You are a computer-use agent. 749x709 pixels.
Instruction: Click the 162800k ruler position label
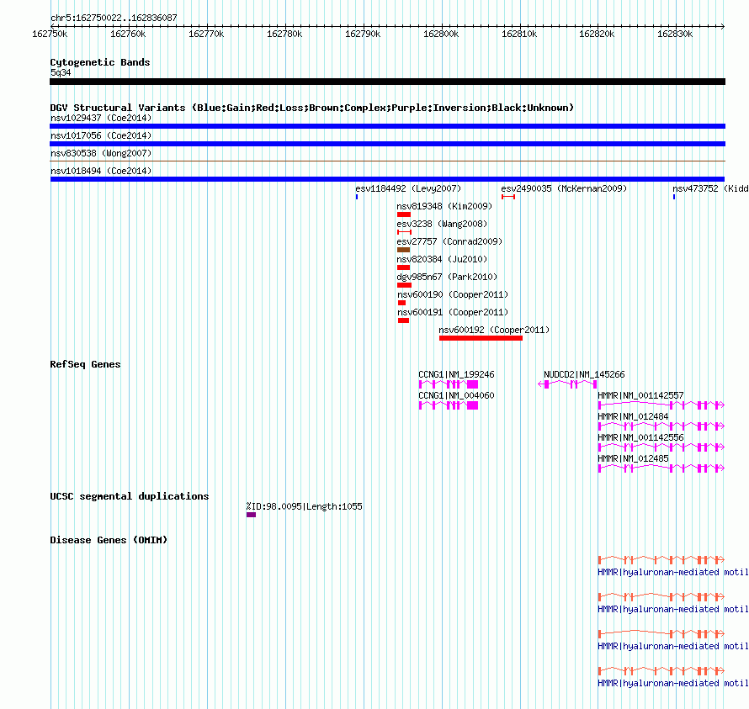click(441, 34)
